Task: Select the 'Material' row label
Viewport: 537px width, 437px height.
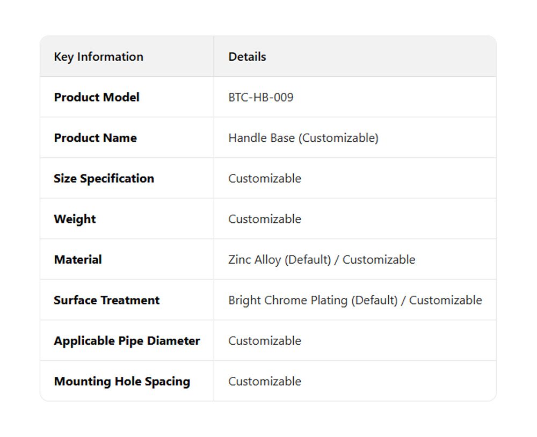Action: [x=78, y=260]
